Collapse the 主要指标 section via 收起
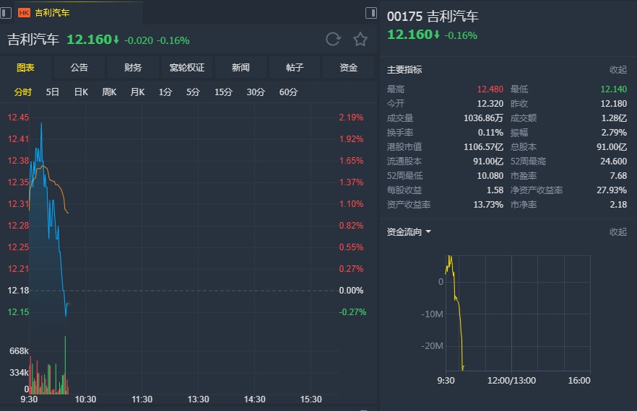The image size is (637, 411). (618, 70)
